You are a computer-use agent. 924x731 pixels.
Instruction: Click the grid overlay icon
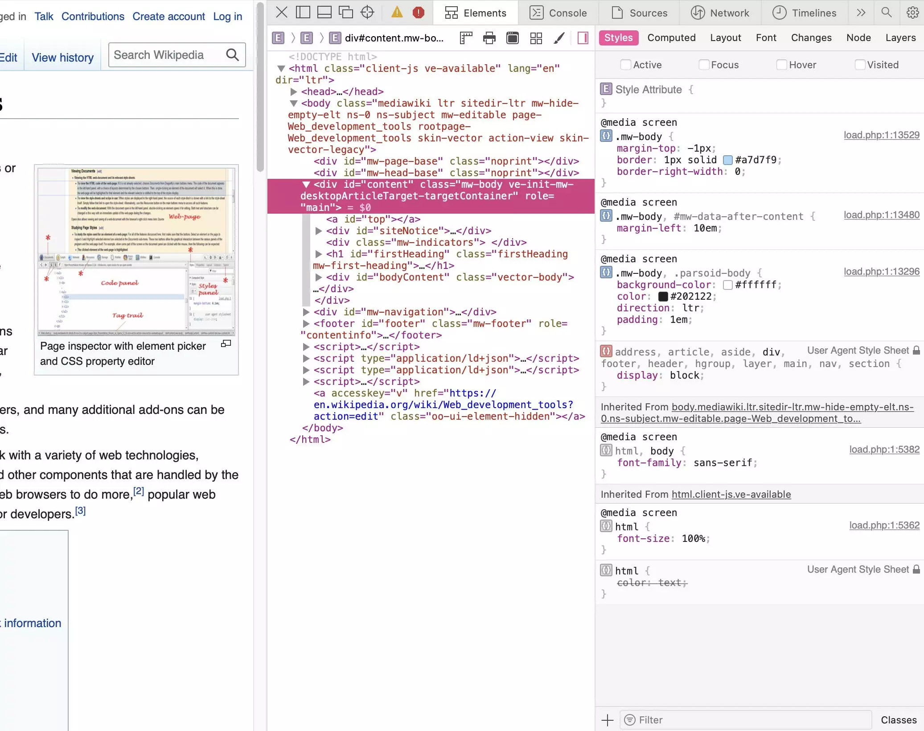(x=536, y=38)
